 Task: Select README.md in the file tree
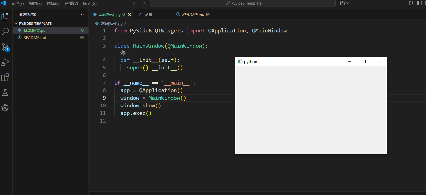click(35, 37)
